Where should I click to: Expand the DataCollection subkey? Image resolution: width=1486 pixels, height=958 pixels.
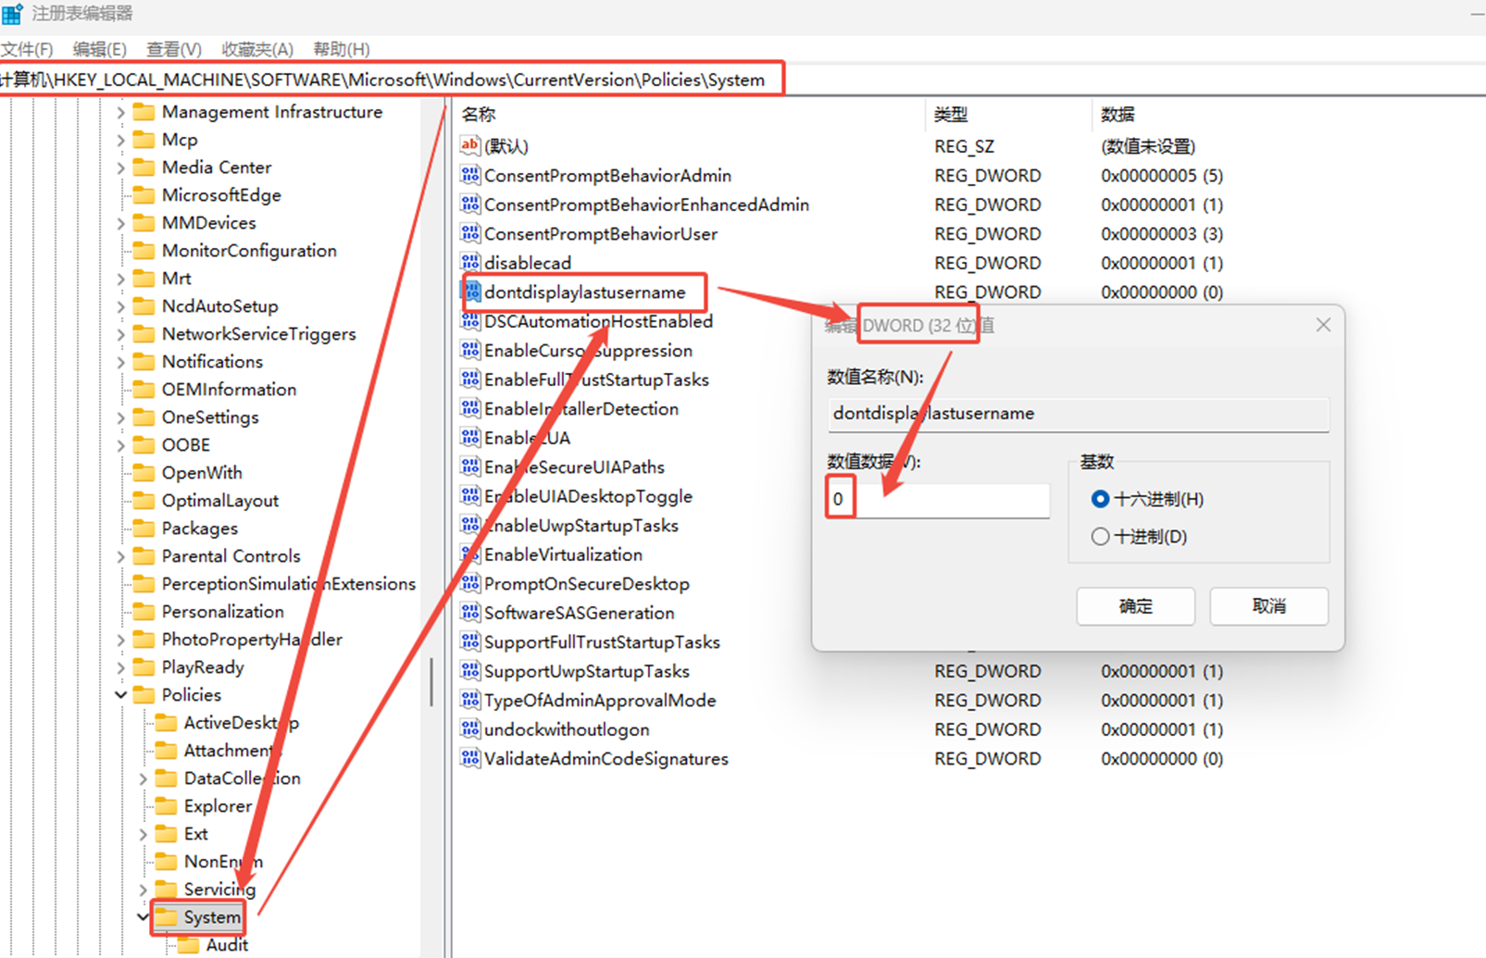pyautogui.click(x=144, y=778)
